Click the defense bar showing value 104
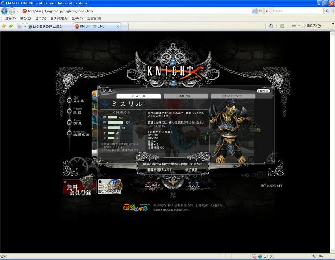This screenshot has height=260, width=335. pyautogui.click(x=115, y=122)
